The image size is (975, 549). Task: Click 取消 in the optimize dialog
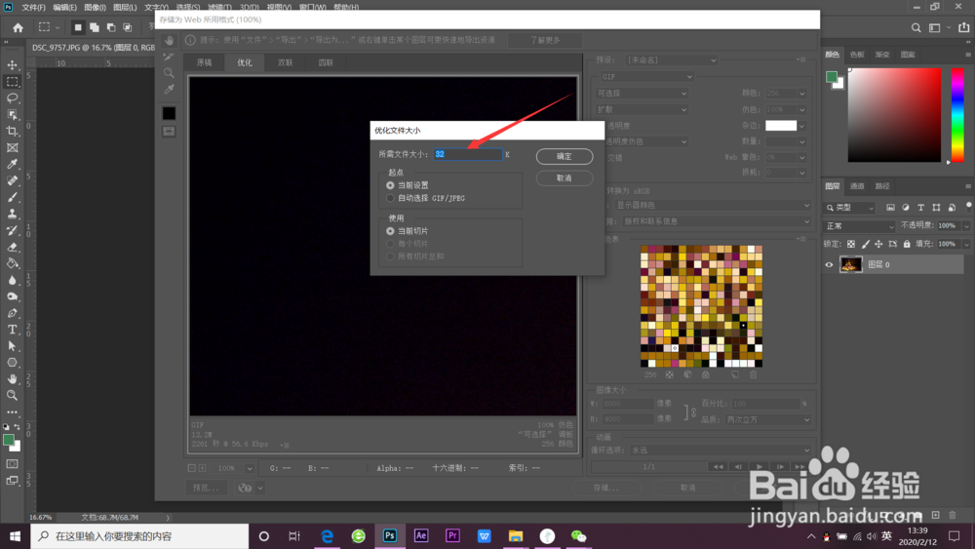[x=565, y=178]
